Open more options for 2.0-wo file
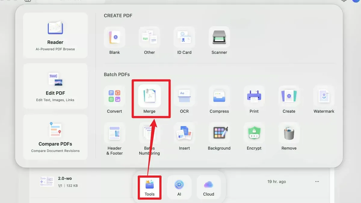 pyautogui.click(x=317, y=182)
